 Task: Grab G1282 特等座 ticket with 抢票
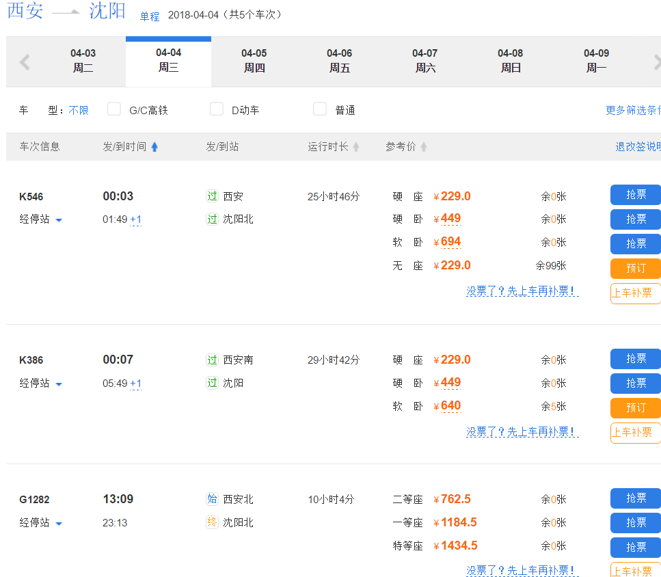click(x=636, y=547)
